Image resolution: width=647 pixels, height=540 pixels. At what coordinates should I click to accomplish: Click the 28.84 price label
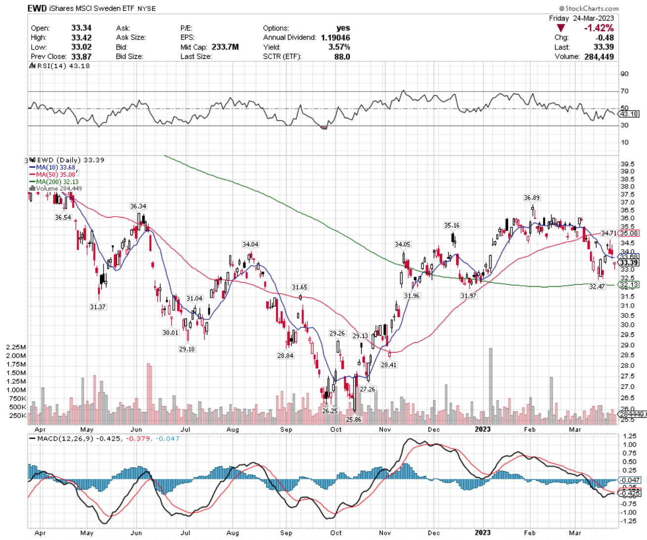285,356
